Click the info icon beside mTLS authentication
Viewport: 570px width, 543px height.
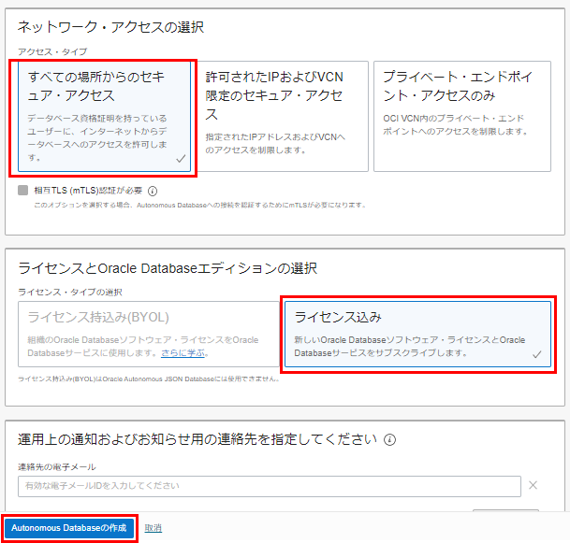point(153,191)
